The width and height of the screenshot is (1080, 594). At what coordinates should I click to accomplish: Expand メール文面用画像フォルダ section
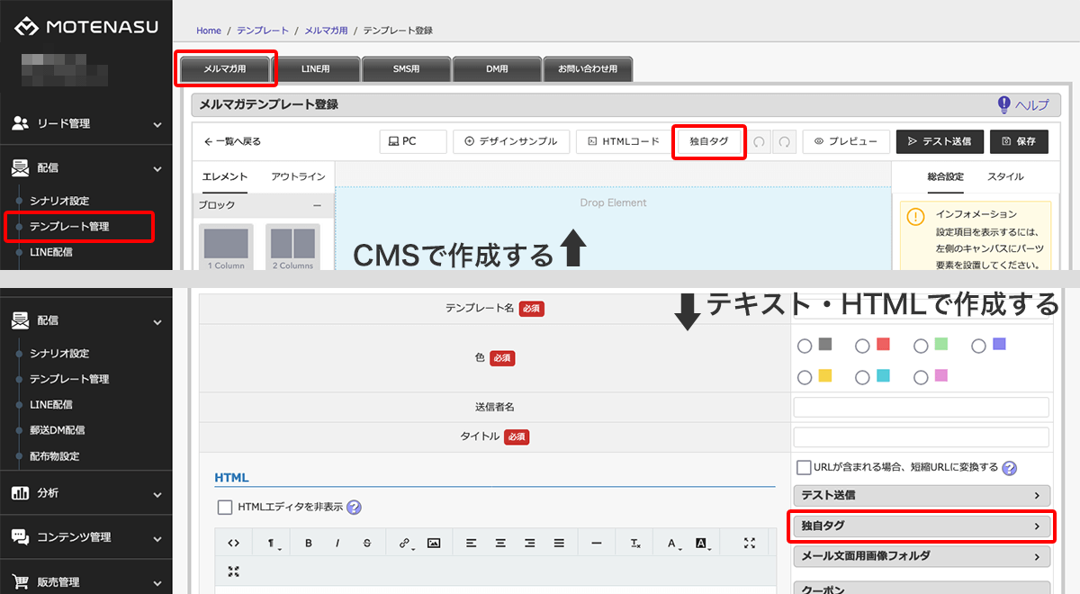click(x=921, y=556)
